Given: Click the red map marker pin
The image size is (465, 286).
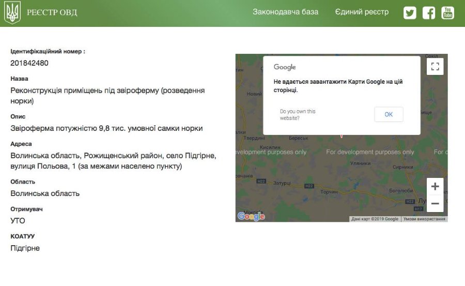Looking at the screenshot, I should pyautogui.click(x=342, y=136).
